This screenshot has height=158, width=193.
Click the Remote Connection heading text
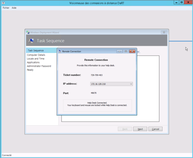tap(96, 60)
